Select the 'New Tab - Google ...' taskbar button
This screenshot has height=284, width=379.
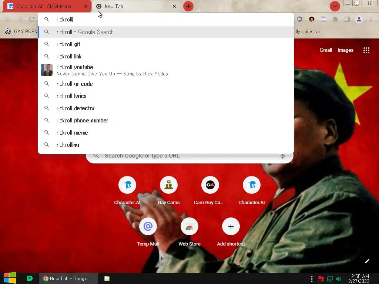(x=68, y=278)
